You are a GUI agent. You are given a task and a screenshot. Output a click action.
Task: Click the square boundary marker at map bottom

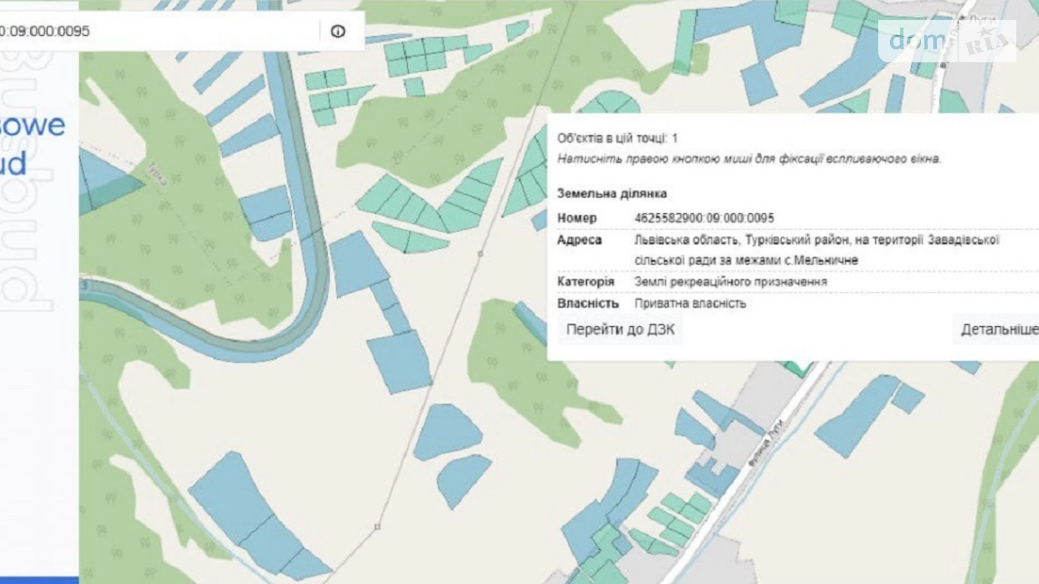[377, 527]
